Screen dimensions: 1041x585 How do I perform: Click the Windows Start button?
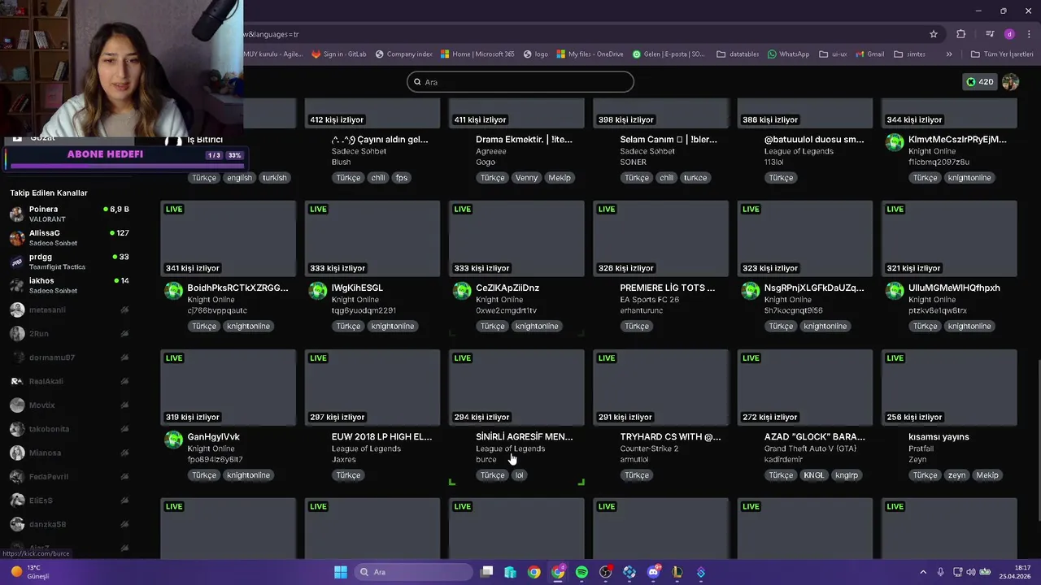pyautogui.click(x=341, y=572)
